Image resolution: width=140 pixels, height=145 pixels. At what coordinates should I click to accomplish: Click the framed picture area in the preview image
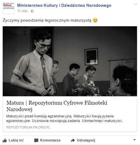click(x=91, y=57)
